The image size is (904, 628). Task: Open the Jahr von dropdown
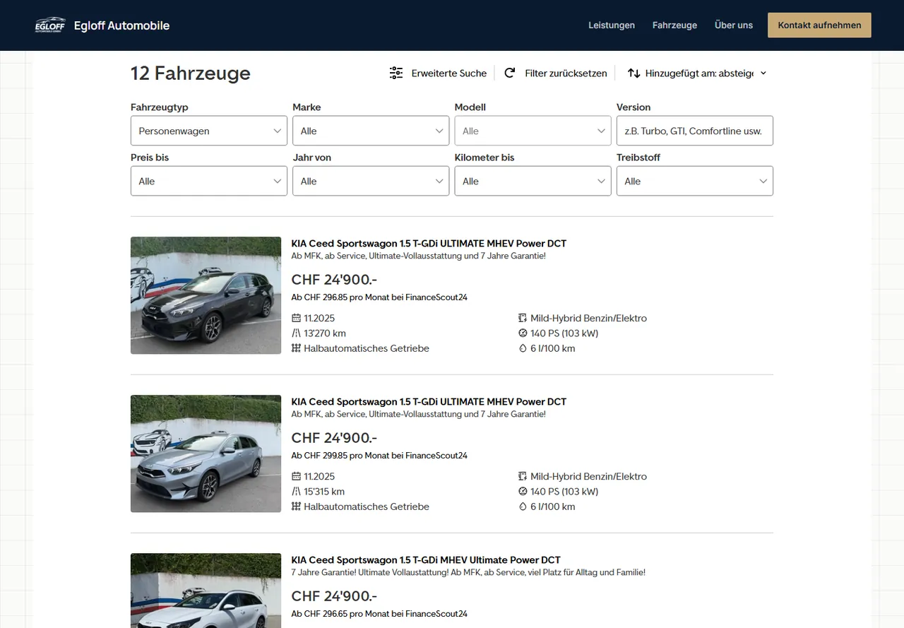[x=371, y=181]
